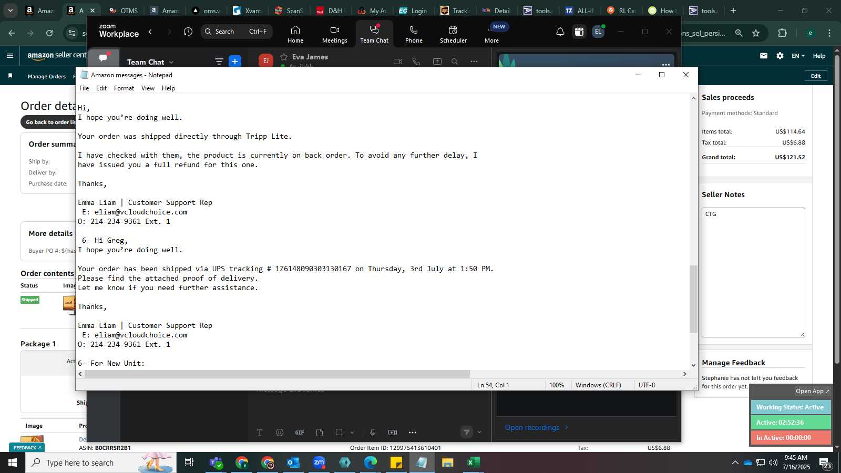Open the Zoom Phone tab
The height and width of the screenshot is (473, 841).
point(414,34)
